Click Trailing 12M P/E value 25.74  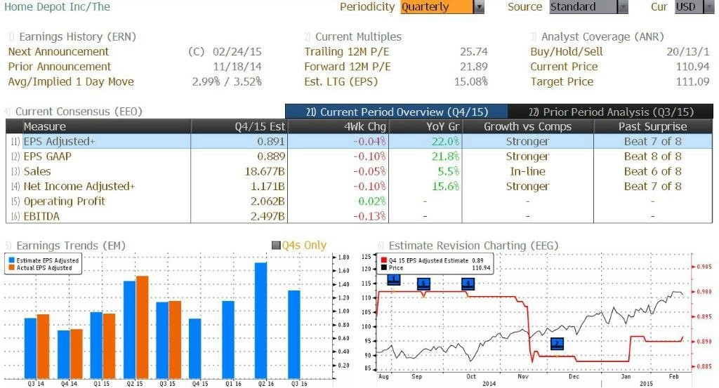click(x=474, y=51)
